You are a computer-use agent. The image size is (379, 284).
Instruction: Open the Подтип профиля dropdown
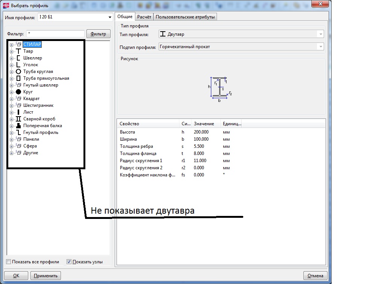click(320, 47)
